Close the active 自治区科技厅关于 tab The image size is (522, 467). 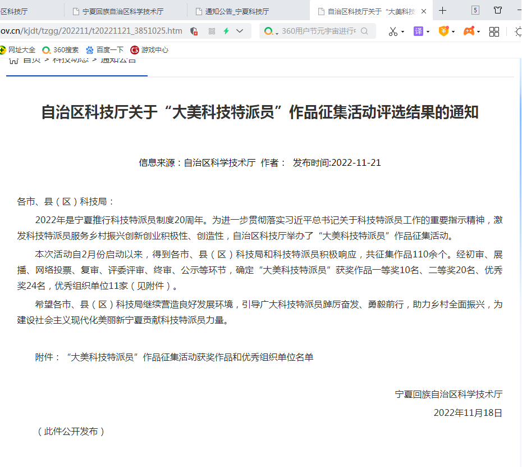pyautogui.click(x=424, y=12)
